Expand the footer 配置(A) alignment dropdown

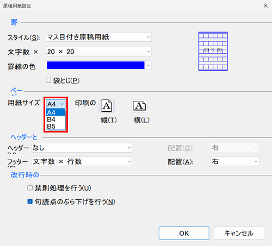point(234,161)
